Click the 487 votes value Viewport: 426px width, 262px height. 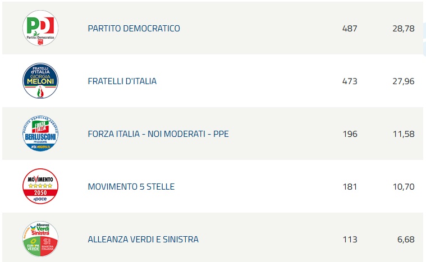349,28
